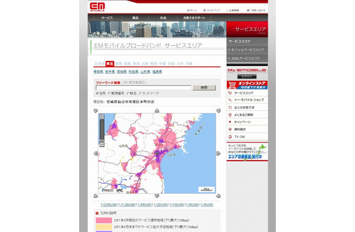
Task: Pan map east with right arrow
Action: tap(218, 154)
